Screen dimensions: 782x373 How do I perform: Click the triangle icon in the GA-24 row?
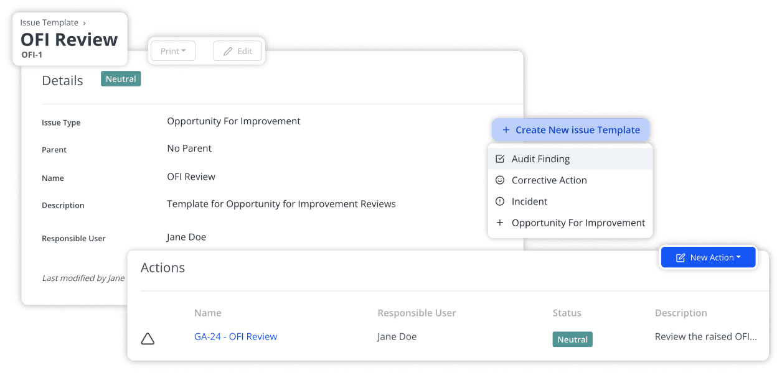(x=148, y=338)
